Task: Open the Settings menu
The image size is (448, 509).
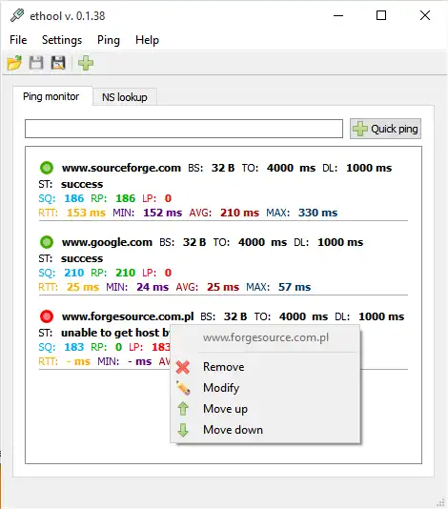Action: (x=62, y=40)
